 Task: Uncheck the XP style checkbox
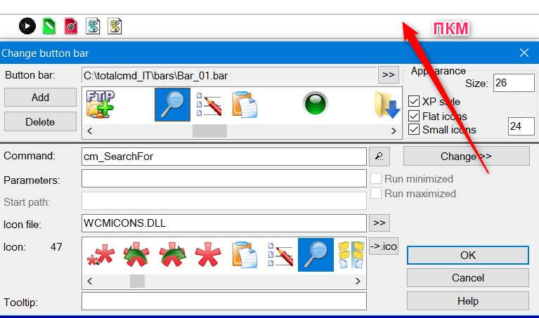click(414, 101)
